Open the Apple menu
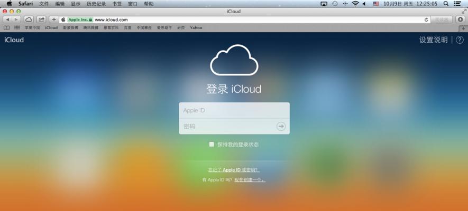468x211 pixels. (x=9, y=4)
